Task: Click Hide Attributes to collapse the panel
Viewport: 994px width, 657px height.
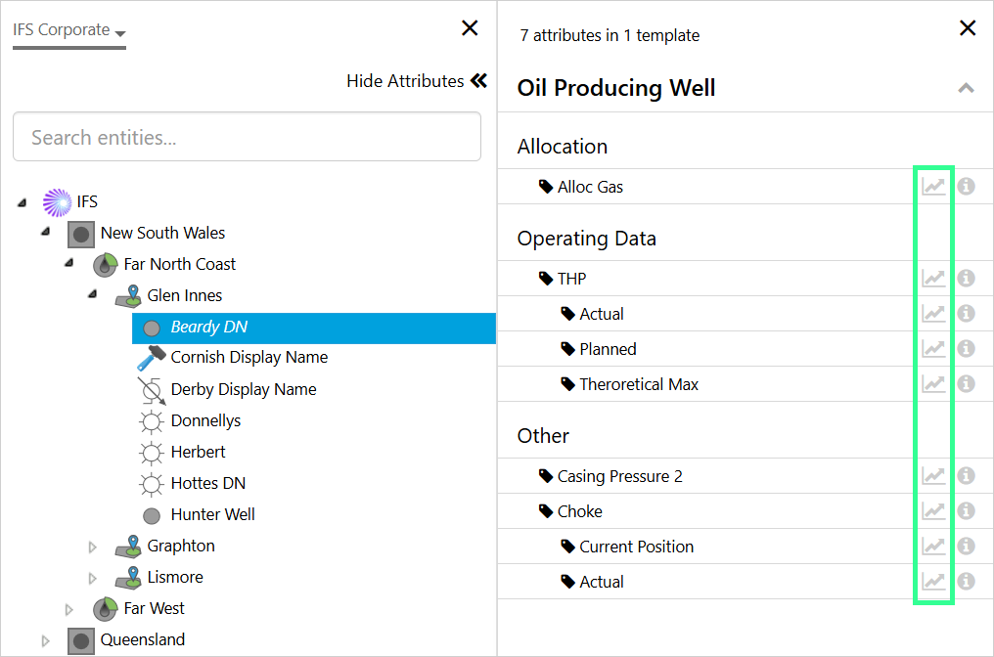Action: [x=416, y=81]
